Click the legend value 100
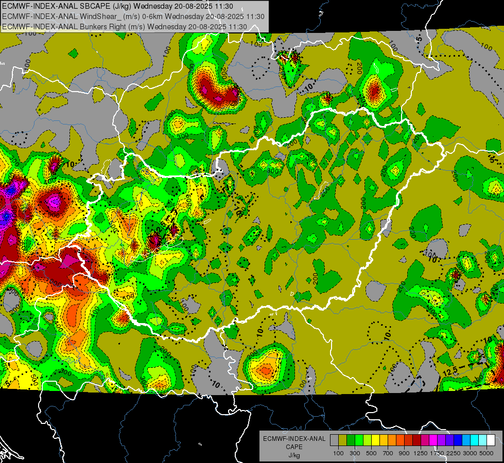The height and width of the screenshot is (463, 504). click(x=338, y=453)
